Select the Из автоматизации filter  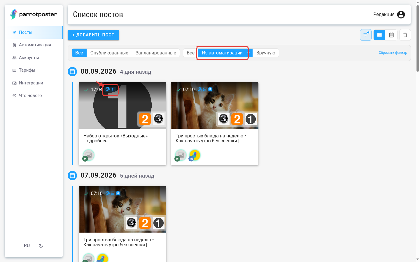[x=222, y=53]
